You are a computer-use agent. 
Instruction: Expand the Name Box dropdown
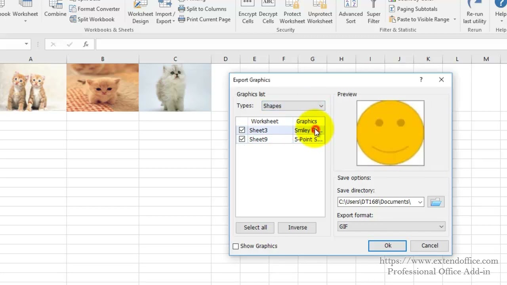[26, 44]
